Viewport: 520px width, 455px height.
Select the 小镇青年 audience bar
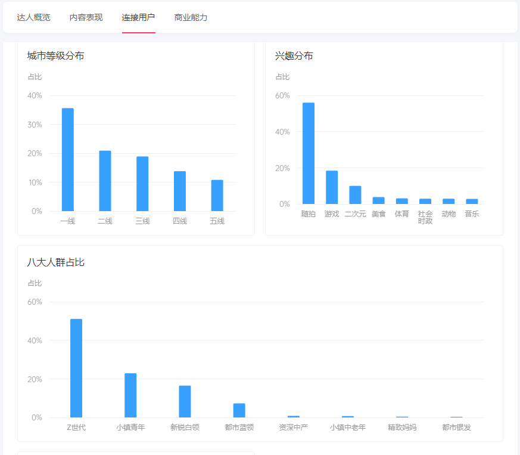point(130,395)
